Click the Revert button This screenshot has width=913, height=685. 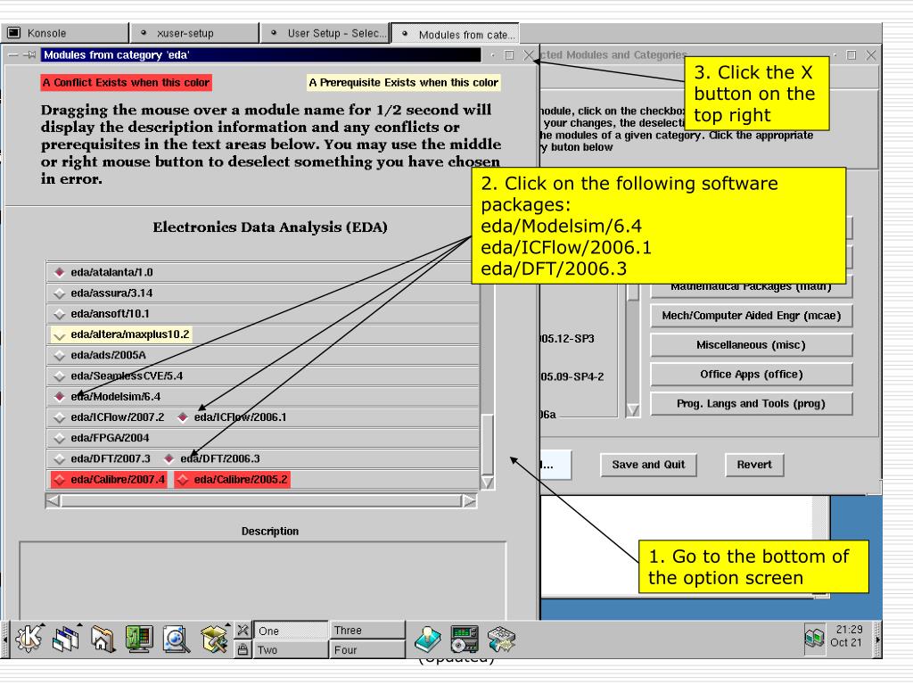(754, 465)
